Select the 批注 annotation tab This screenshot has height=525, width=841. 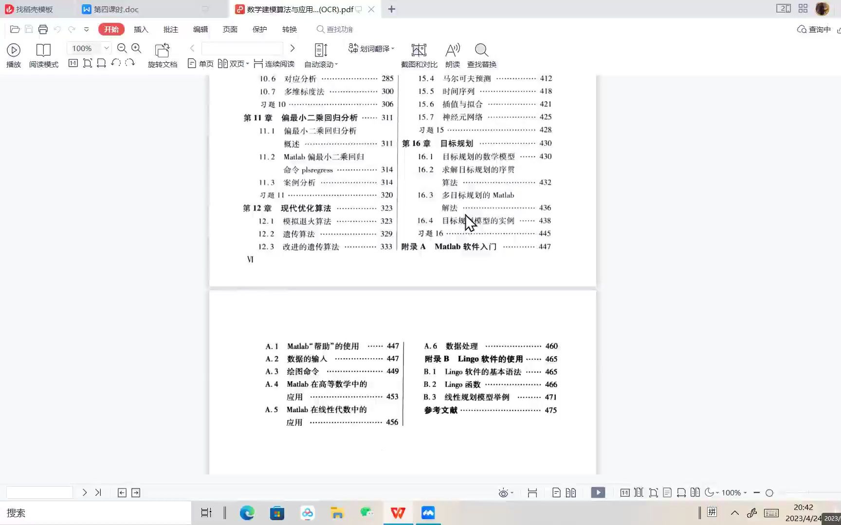tap(170, 29)
